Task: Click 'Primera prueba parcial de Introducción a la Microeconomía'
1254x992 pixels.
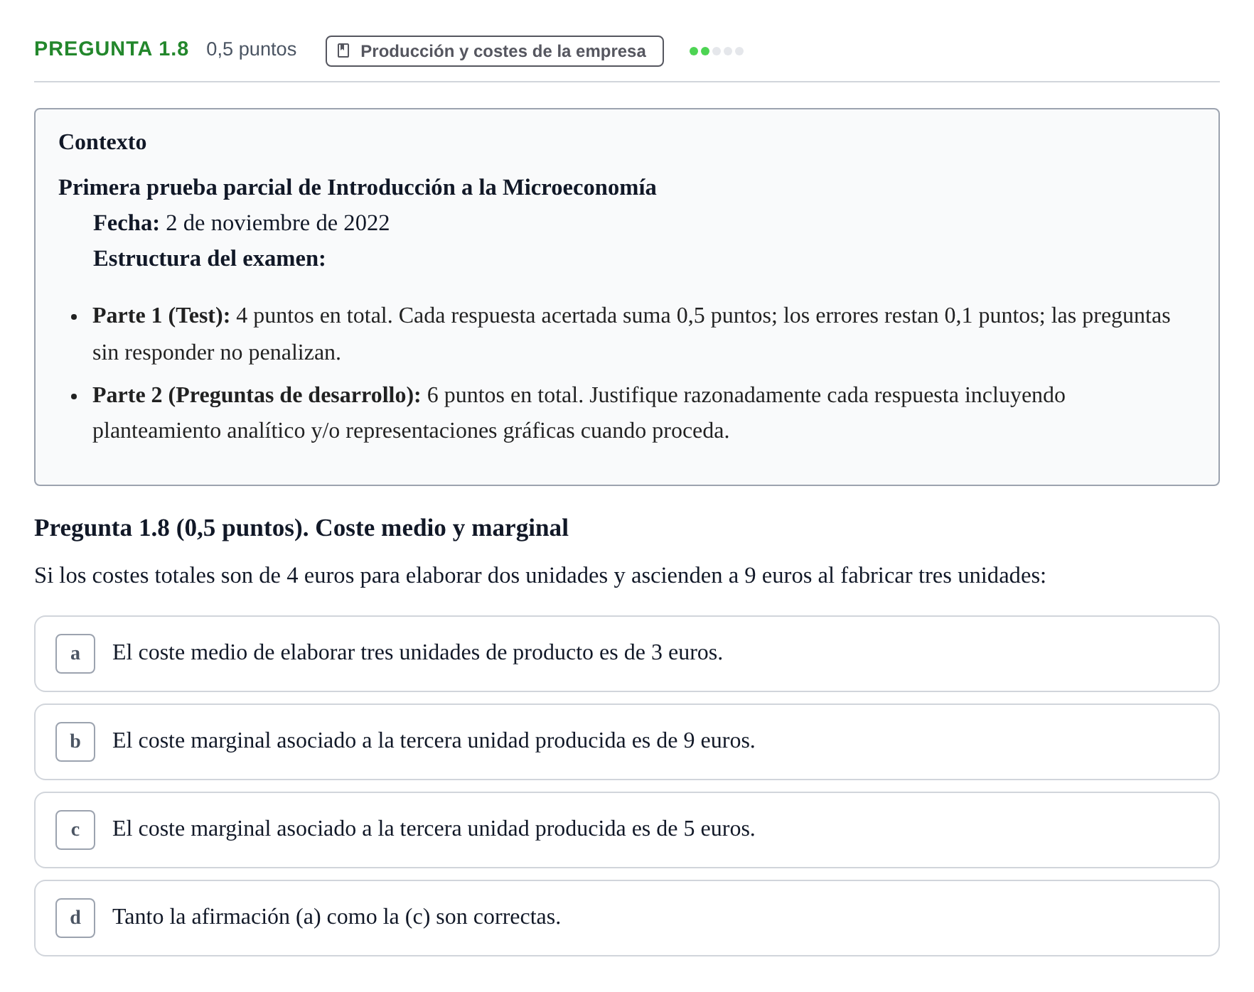Action: pyautogui.click(x=358, y=188)
